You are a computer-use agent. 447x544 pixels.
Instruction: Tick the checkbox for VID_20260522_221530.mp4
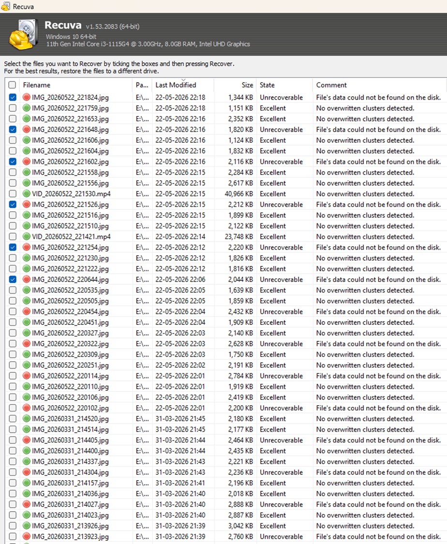(13, 193)
